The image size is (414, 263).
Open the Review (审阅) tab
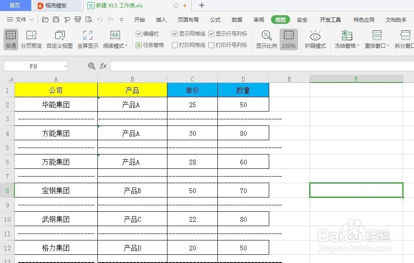click(x=259, y=20)
